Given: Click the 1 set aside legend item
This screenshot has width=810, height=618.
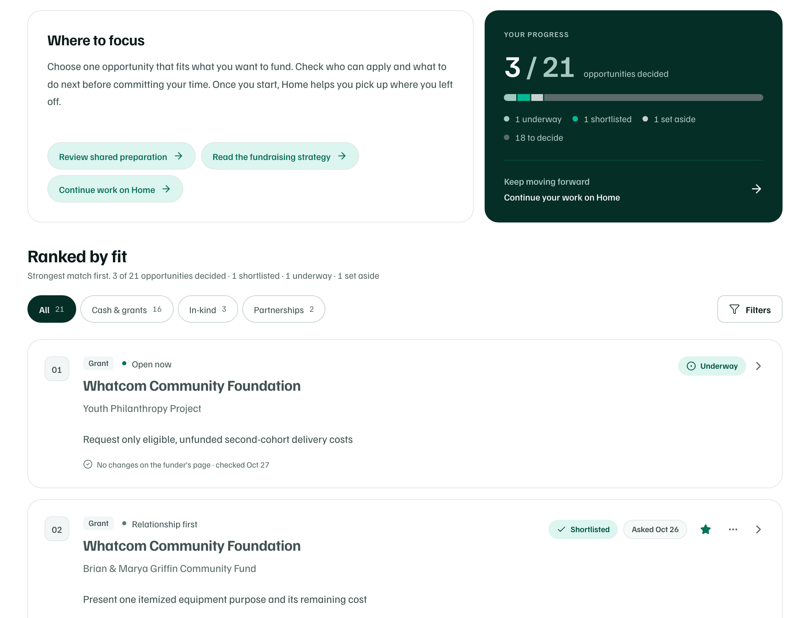Looking at the screenshot, I should point(669,119).
